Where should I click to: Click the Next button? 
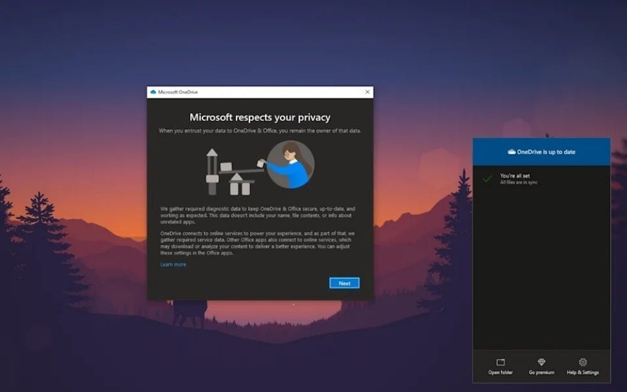tap(344, 283)
